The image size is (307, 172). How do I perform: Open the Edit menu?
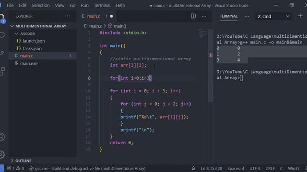point(23,5)
